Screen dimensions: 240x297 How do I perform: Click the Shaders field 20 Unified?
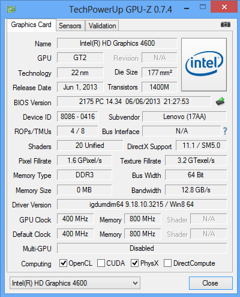click(90, 145)
